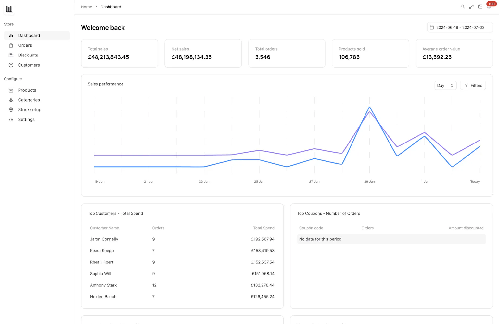This screenshot has width=499, height=324.
Task: Select customer Sophia Will
Action: (x=100, y=274)
